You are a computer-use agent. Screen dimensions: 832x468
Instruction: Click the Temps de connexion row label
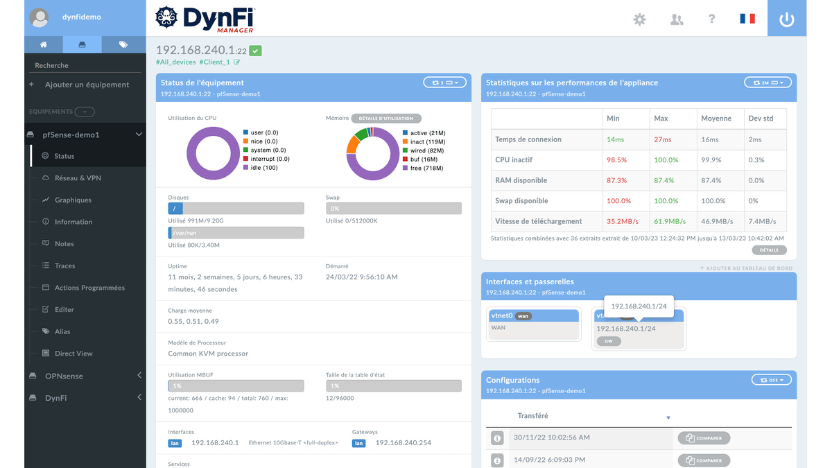click(x=528, y=139)
